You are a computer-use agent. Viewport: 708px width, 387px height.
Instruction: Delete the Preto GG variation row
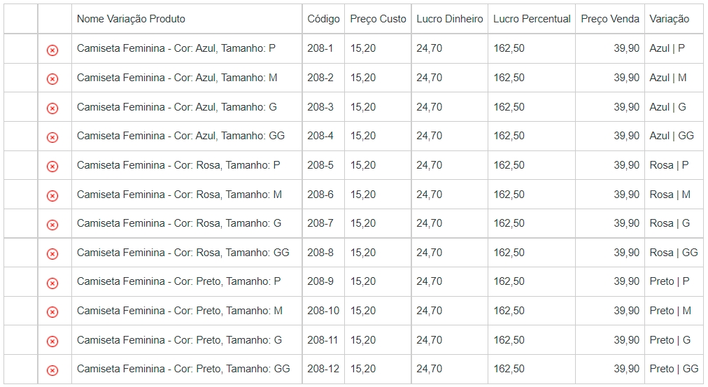[52, 370]
